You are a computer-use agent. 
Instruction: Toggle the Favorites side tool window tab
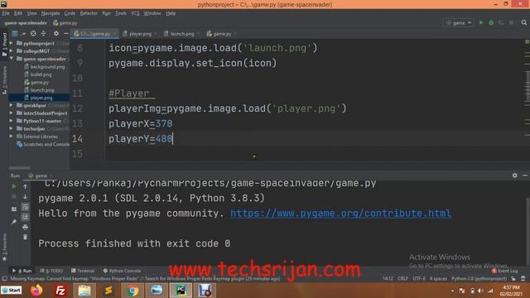(x=4, y=248)
